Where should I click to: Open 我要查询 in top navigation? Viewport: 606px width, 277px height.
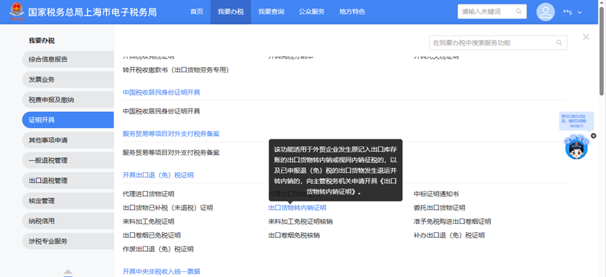click(271, 12)
